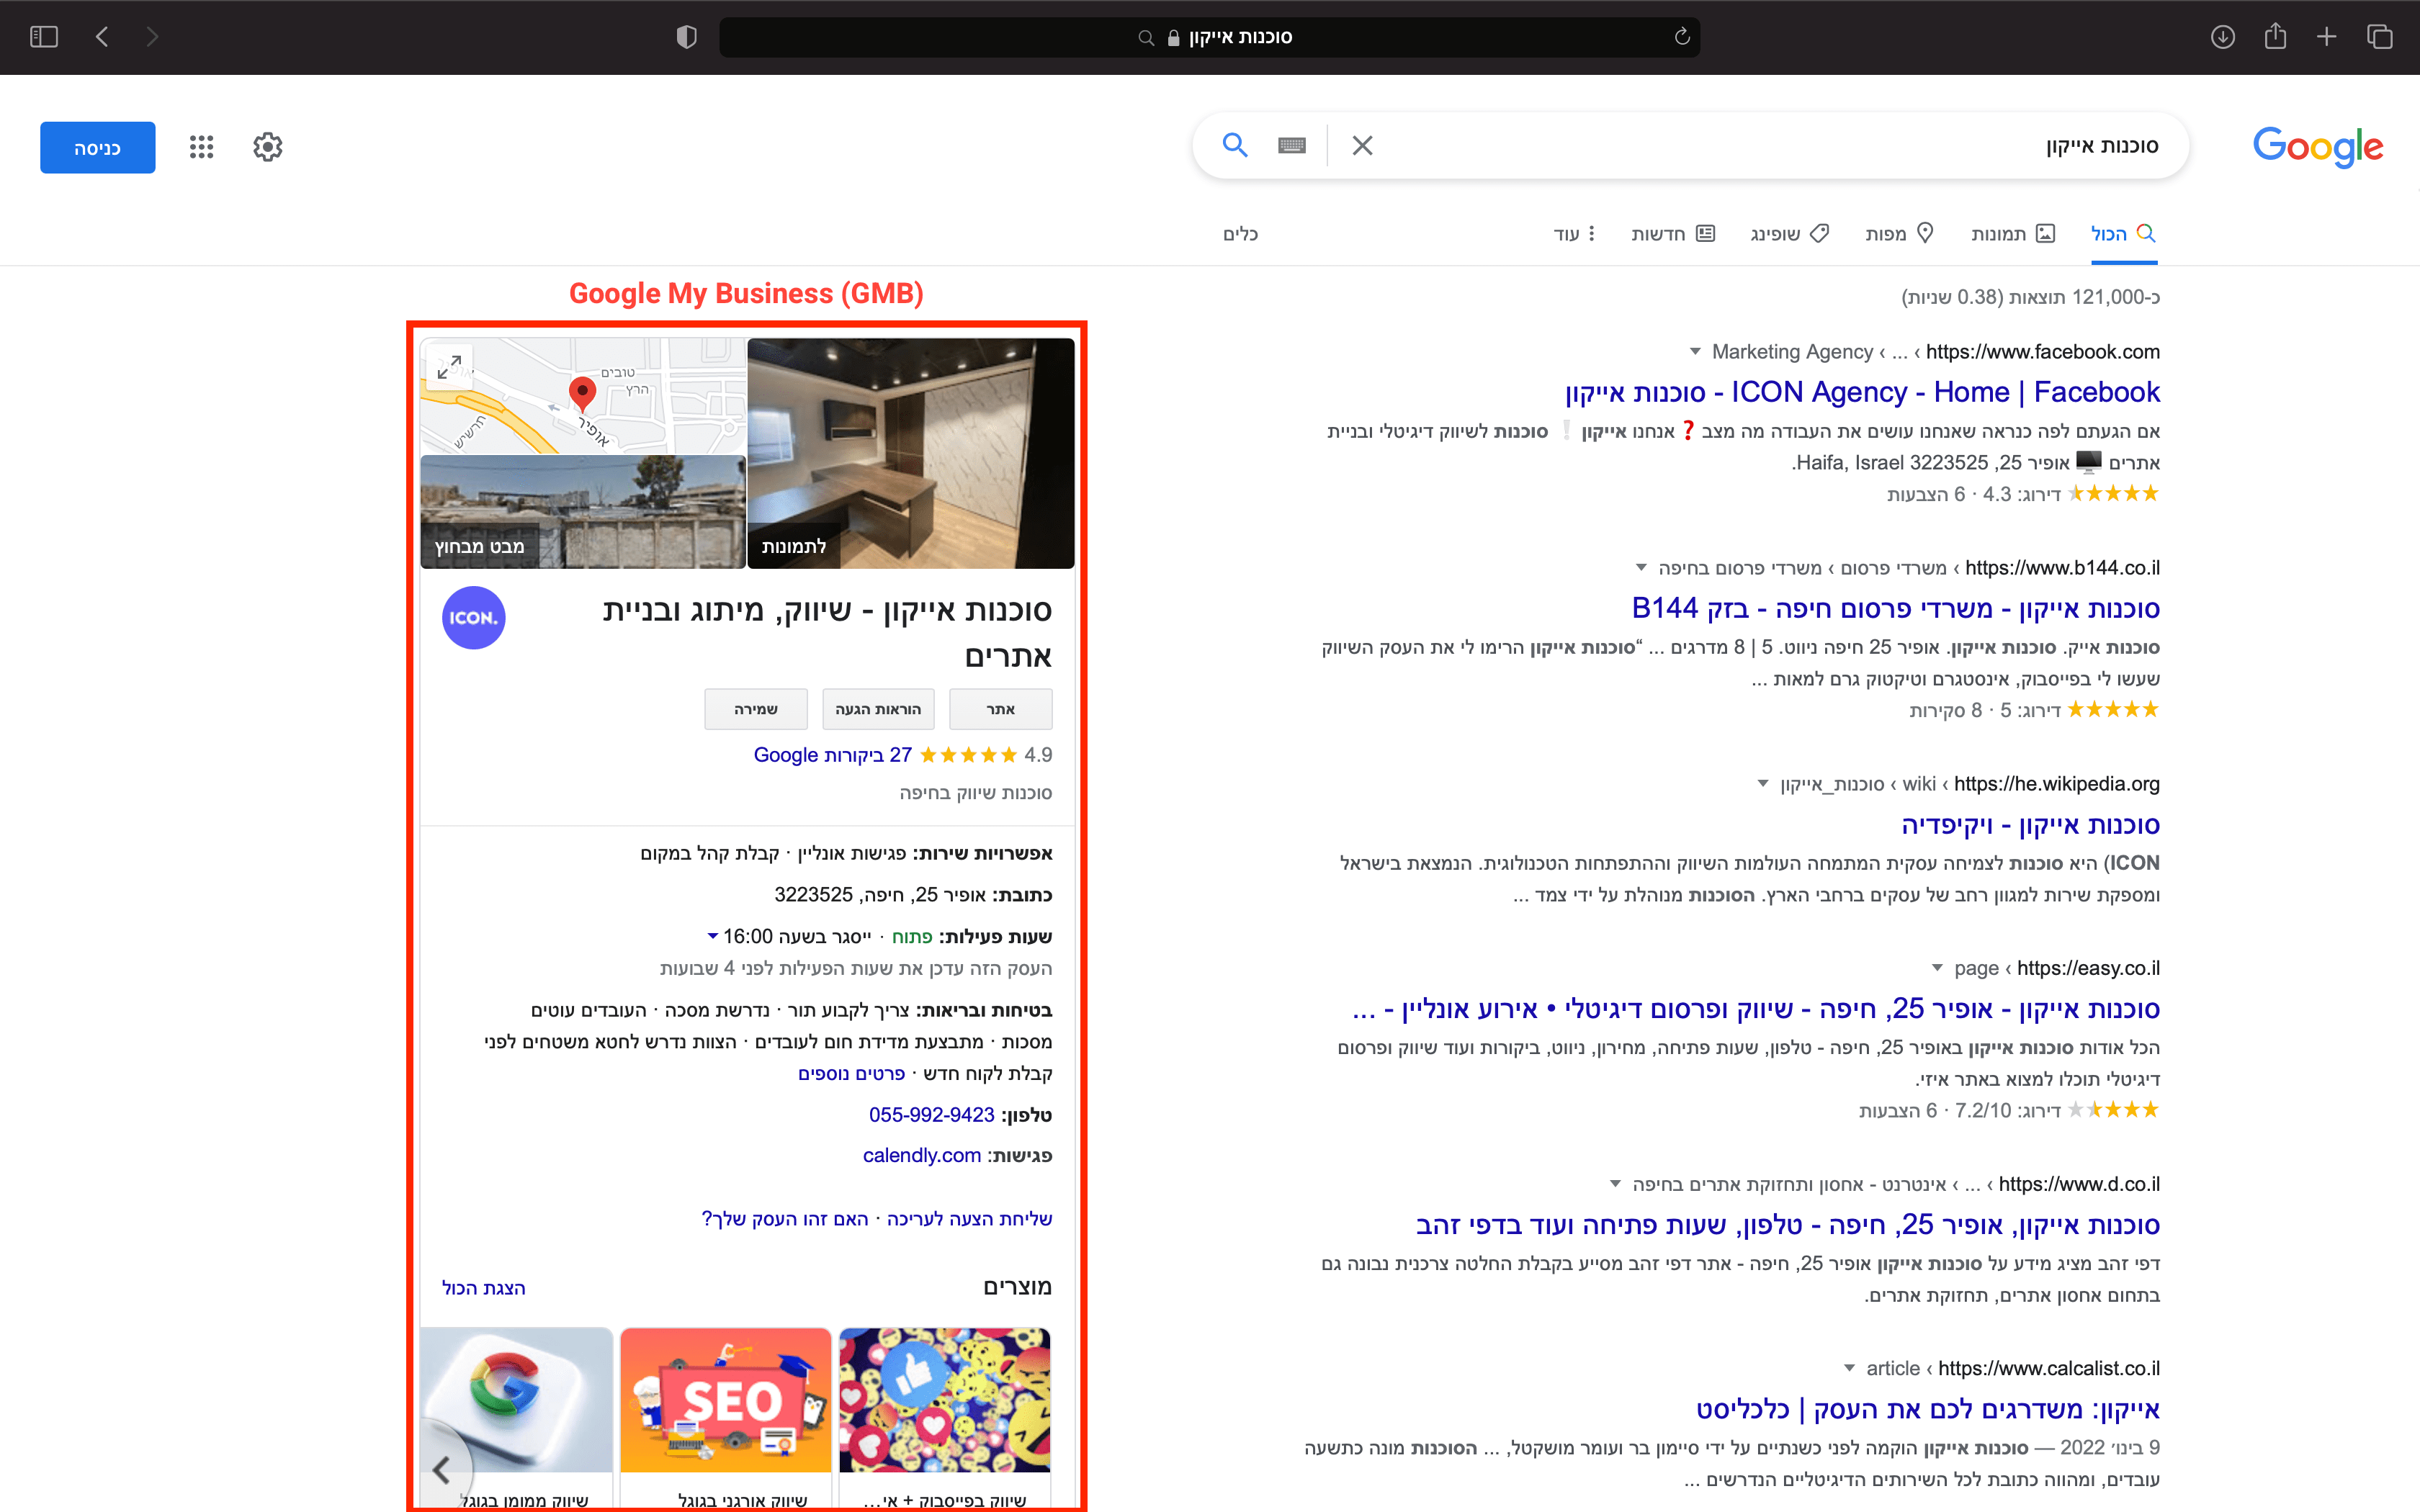
Task: Switch to the מפות maps tab
Action: click(1899, 234)
